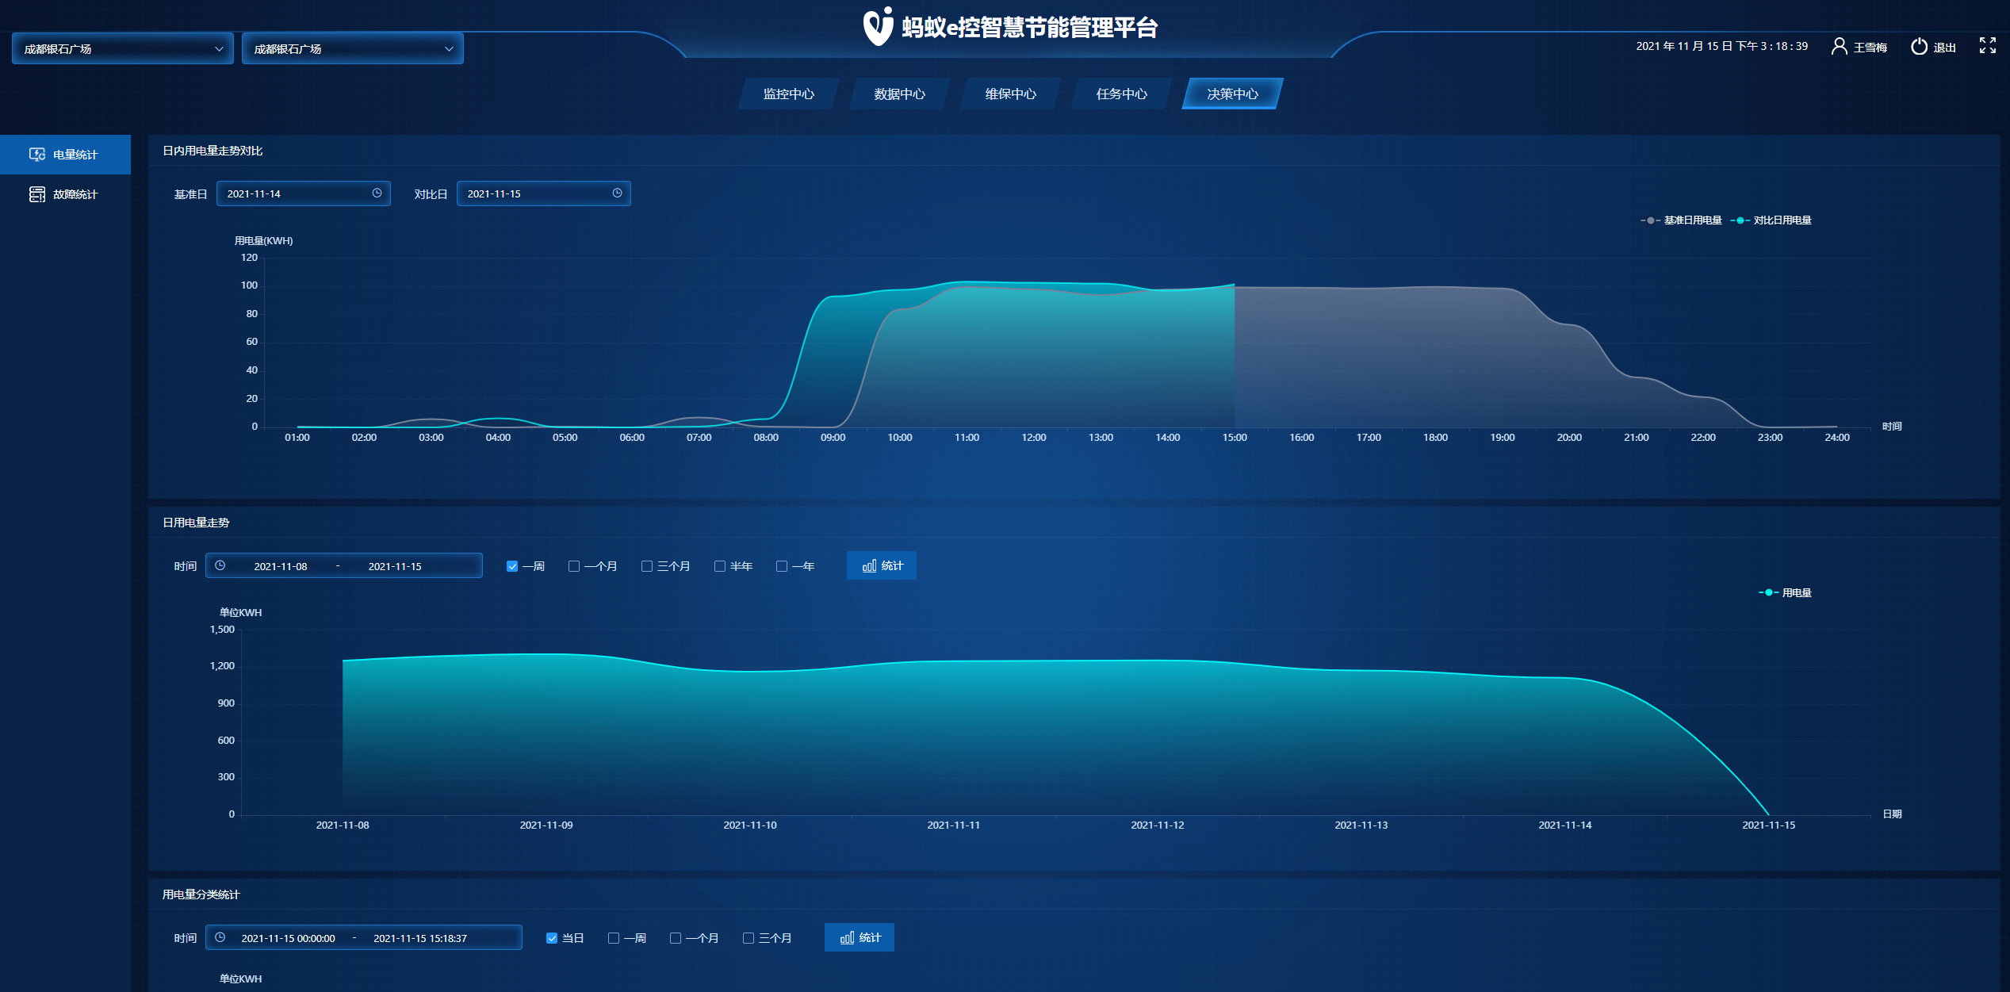Click clock icon in 用电量分类统计 time range
The image size is (2010, 992).
pos(220,937)
